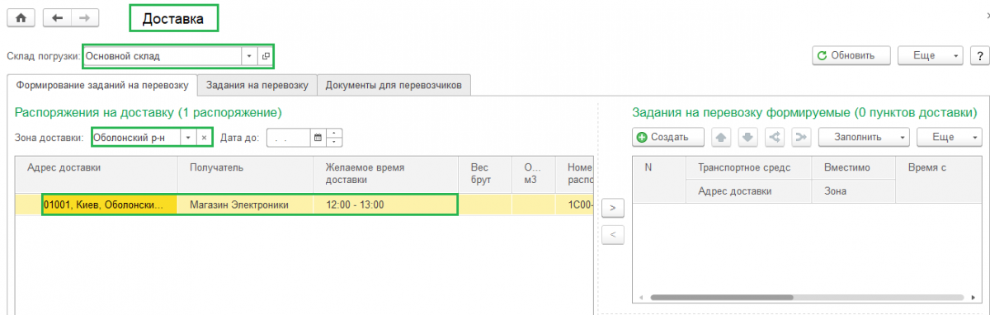Image resolution: width=990 pixels, height=315 pixels.
Task: Open the Основной склад warehouse form icon
Action: pos(266,57)
